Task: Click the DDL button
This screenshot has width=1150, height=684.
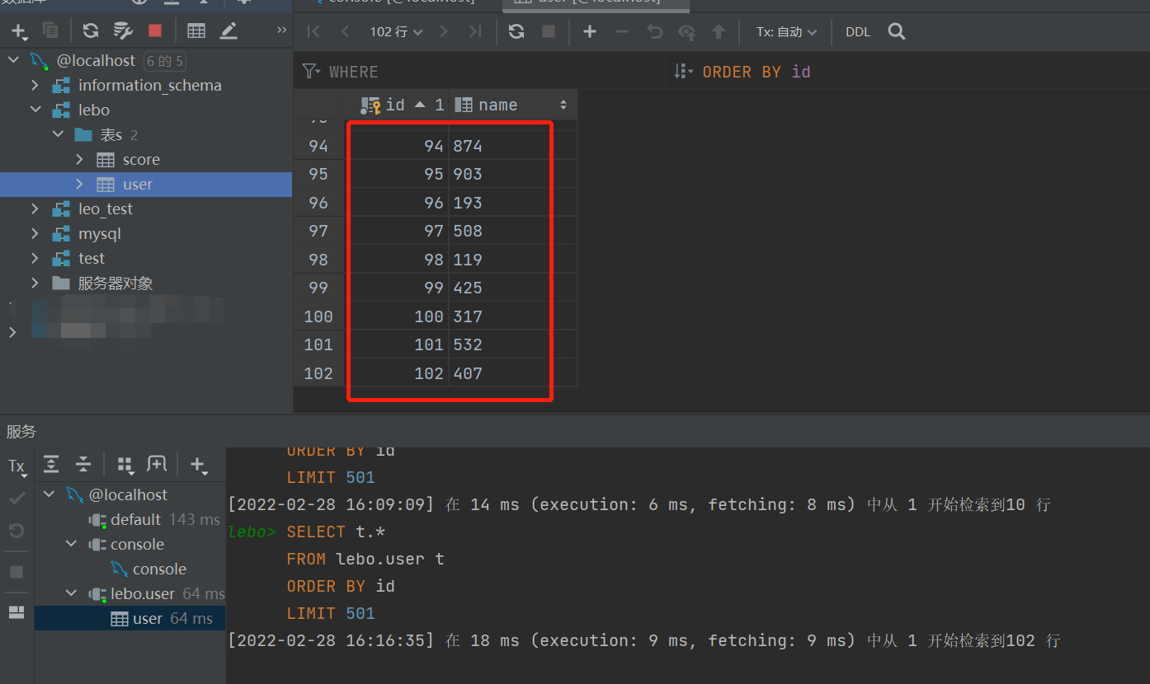Action: point(858,32)
